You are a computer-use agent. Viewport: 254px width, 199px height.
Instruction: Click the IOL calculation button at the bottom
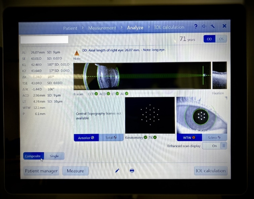click(211, 171)
